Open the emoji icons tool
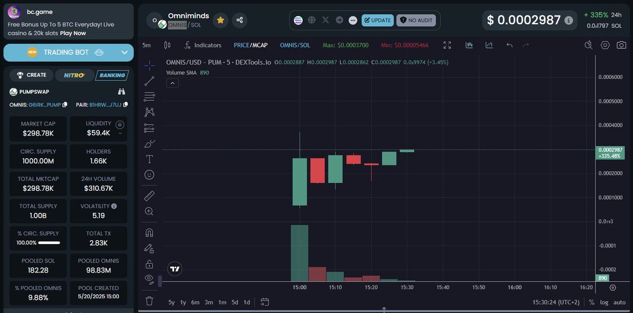633x313 pixels. [149, 174]
